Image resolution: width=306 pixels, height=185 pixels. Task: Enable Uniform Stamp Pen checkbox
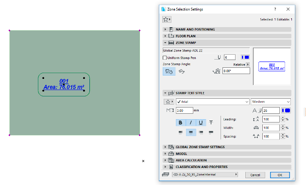165,58
